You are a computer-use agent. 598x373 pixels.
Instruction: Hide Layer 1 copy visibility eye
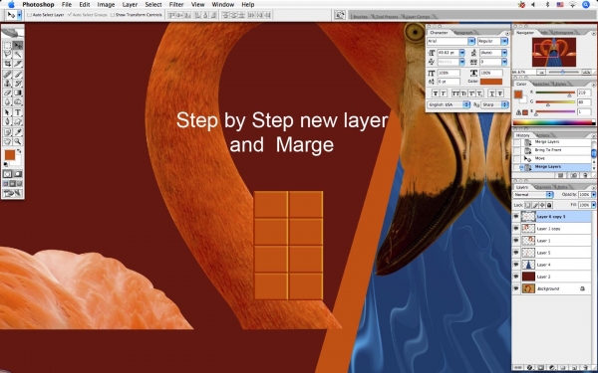click(x=516, y=229)
